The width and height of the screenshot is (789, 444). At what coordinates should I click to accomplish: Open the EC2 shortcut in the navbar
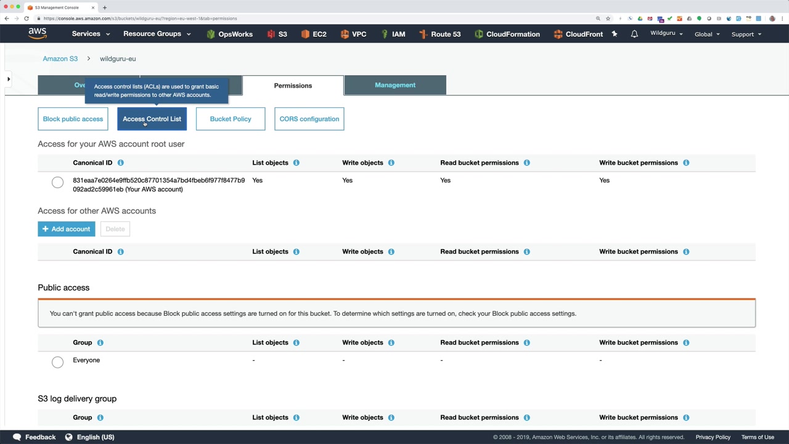(314, 34)
